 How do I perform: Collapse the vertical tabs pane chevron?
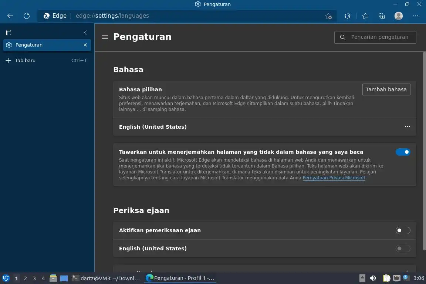tap(85, 33)
